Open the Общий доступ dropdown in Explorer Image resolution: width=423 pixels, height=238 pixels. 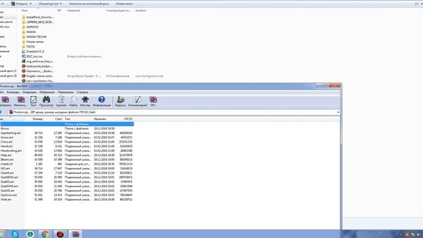(x=50, y=4)
